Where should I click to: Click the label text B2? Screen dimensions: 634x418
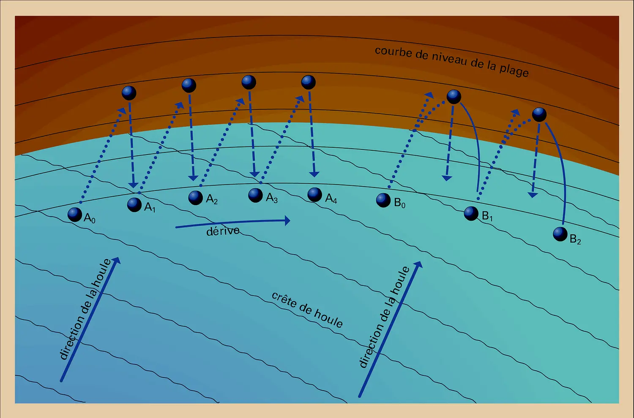tap(575, 239)
